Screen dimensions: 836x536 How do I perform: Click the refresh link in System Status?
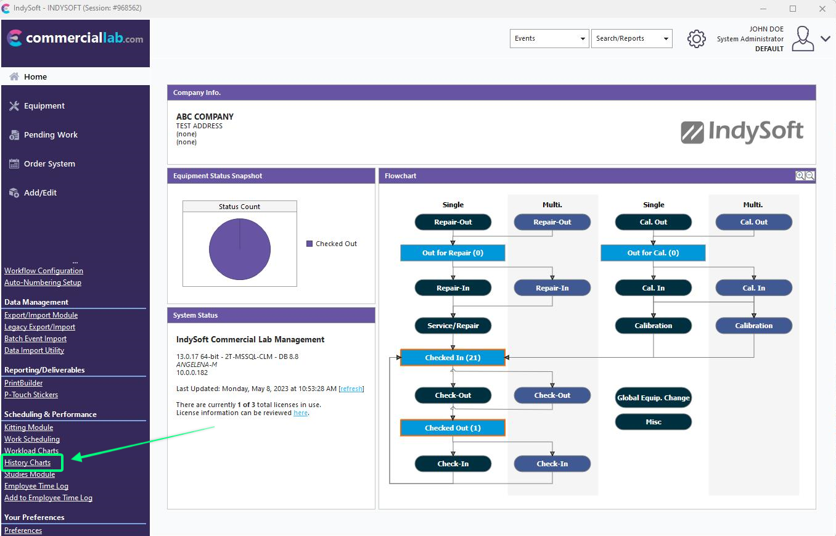(x=351, y=389)
